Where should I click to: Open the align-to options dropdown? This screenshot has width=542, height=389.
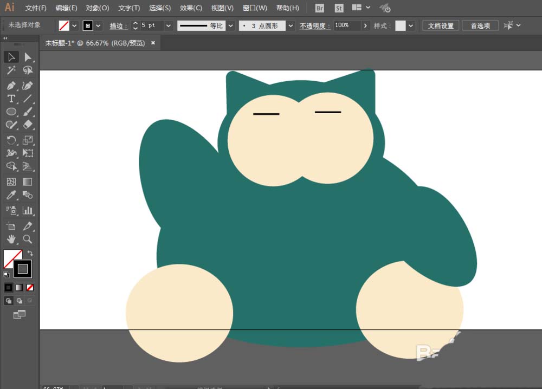click(x=518, y=25)
